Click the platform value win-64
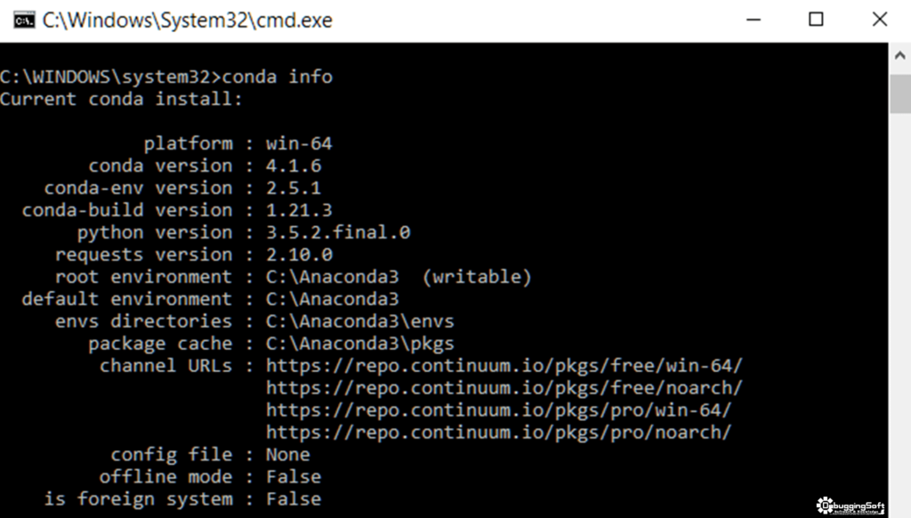 coord(299,143)
